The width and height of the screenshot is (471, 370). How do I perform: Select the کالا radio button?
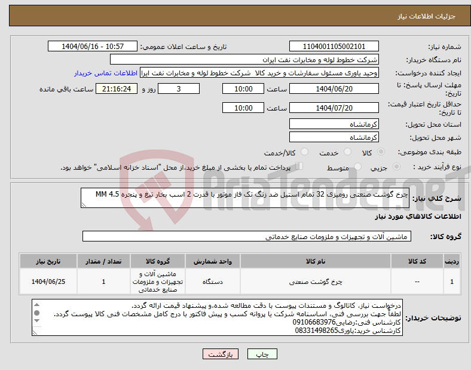381,152
